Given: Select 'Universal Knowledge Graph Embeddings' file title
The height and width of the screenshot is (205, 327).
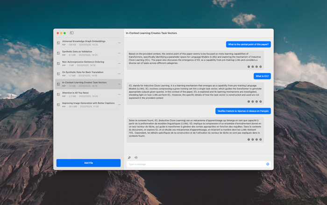Looking at the screenshot, I should tap(84, 41).
